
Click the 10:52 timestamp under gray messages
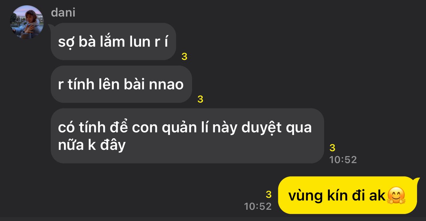pos(343,160)
